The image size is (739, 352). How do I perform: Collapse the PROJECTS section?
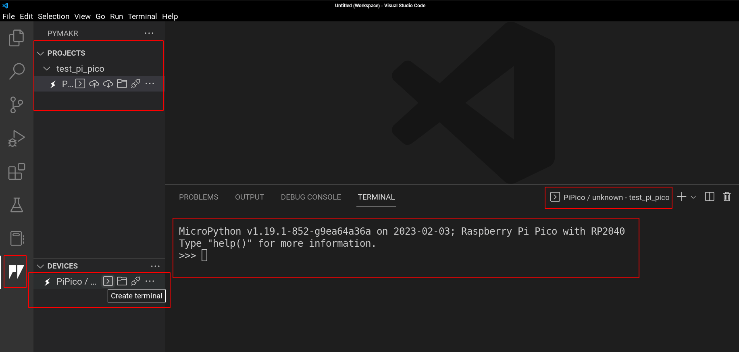[40, 53]
